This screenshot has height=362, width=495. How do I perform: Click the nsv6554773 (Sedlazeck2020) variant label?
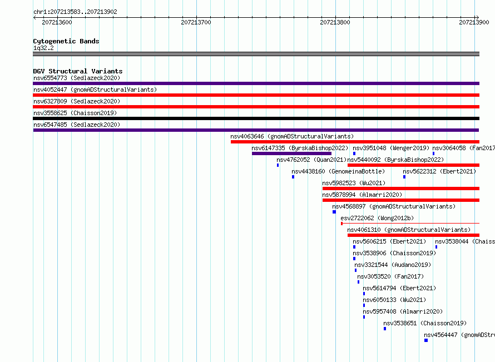click(77, 78)
